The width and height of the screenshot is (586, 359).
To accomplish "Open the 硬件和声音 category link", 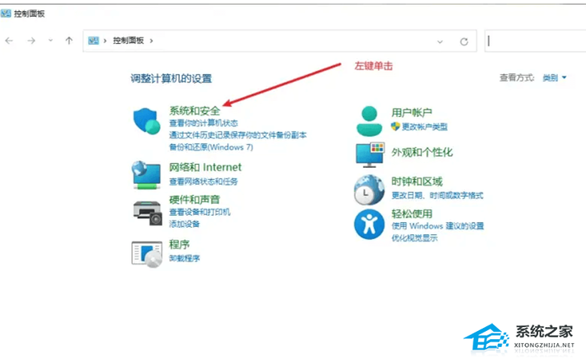I will [195, 199].
